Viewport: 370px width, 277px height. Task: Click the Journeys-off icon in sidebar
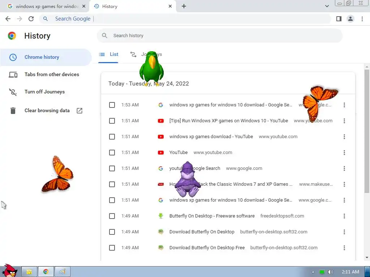click(x=13, y=92)
